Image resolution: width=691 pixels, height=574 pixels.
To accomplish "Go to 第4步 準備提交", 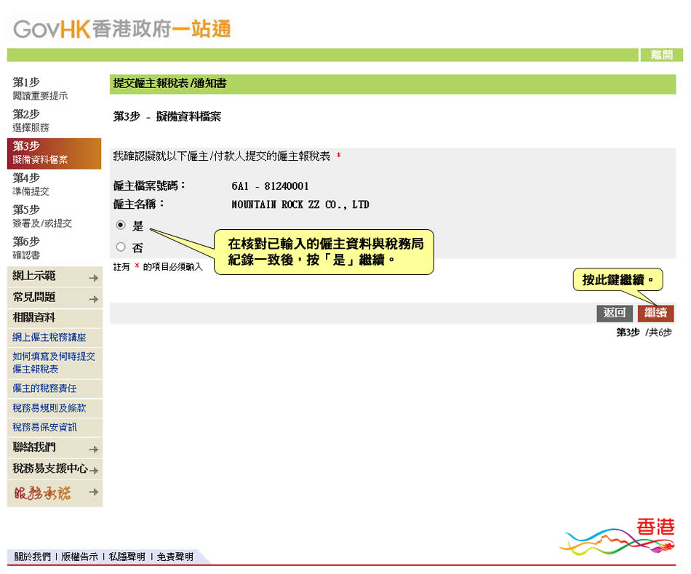I will (x=31, y=184).
